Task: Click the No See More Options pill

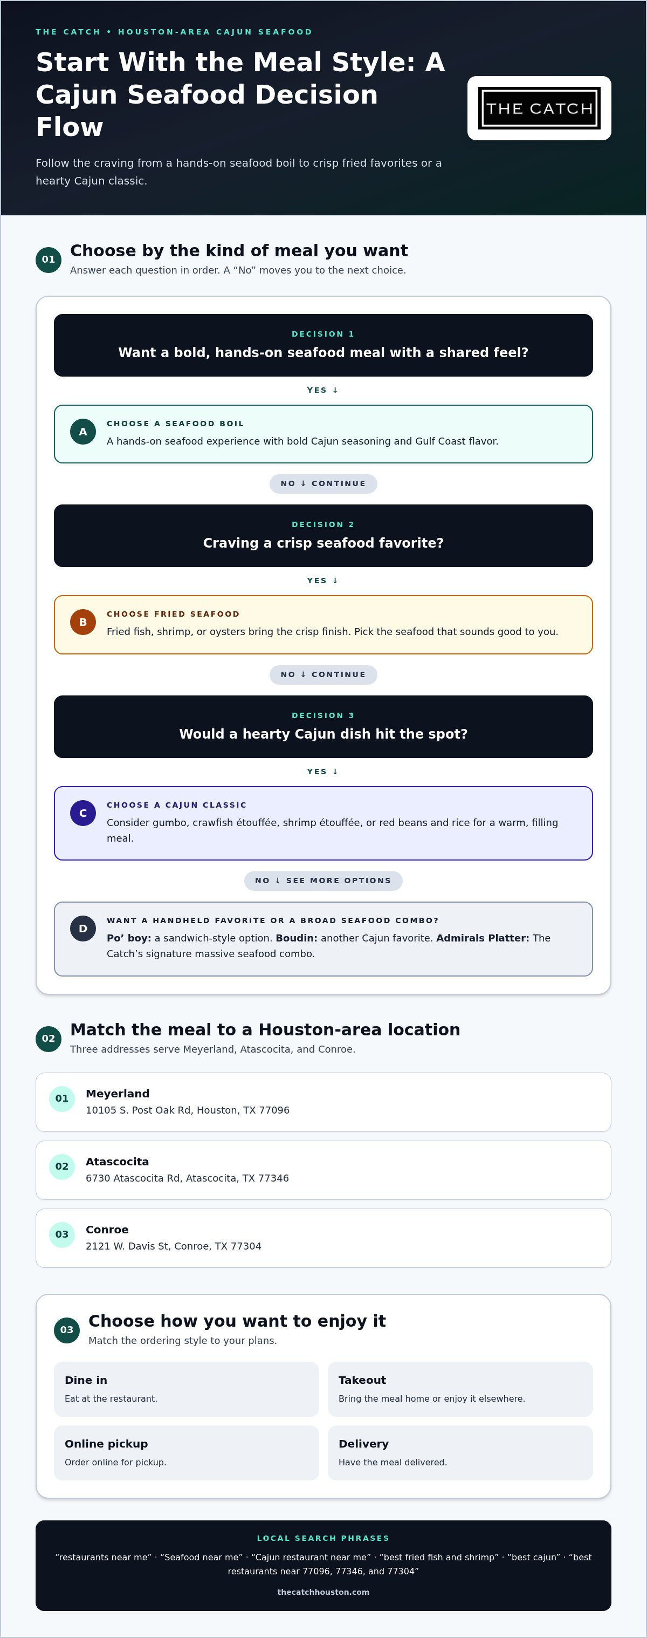Action: pos(323,881)
